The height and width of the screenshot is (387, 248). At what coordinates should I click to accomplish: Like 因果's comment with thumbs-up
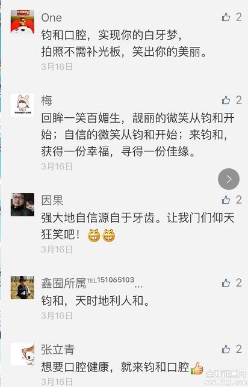[x=226, y=200]
